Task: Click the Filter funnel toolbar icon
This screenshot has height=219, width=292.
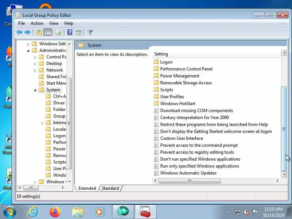Action: 90,32
